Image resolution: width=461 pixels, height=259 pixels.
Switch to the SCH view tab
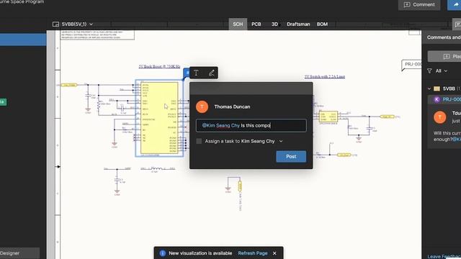238,24
